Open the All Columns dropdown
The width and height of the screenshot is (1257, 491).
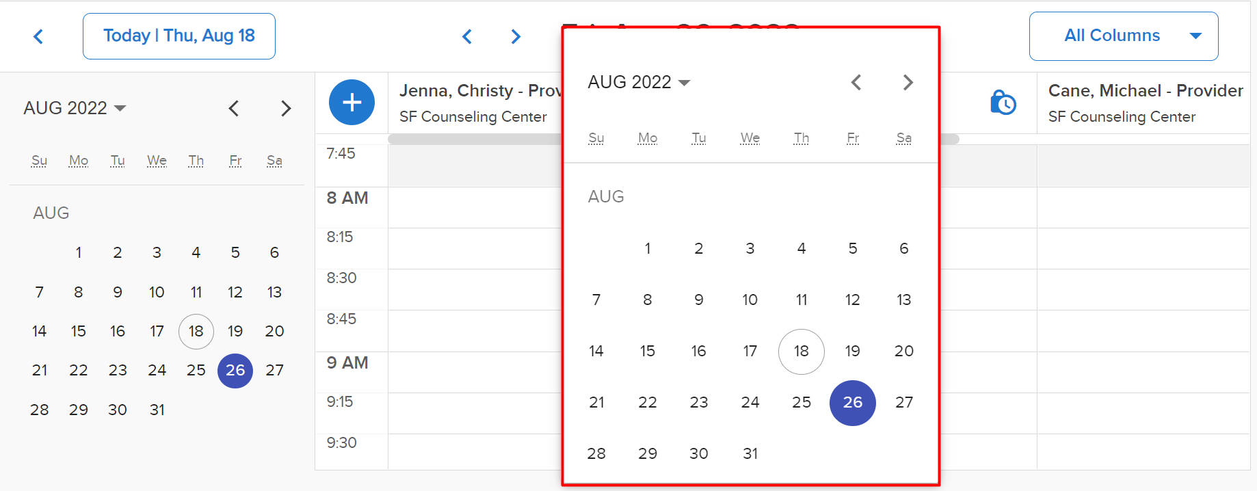click(1124, 36)
